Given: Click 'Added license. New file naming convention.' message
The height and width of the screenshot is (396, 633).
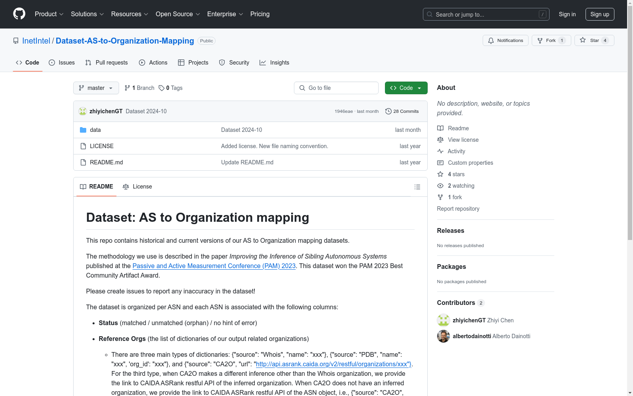Looking at the screenshot, I should pyautogui.click(x=275, y=146).
